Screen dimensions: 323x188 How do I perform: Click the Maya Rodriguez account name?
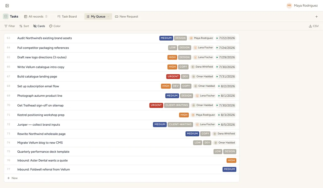(306, 6)
